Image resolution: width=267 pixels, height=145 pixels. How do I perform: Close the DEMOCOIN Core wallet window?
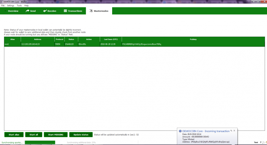tap(264, 1)
